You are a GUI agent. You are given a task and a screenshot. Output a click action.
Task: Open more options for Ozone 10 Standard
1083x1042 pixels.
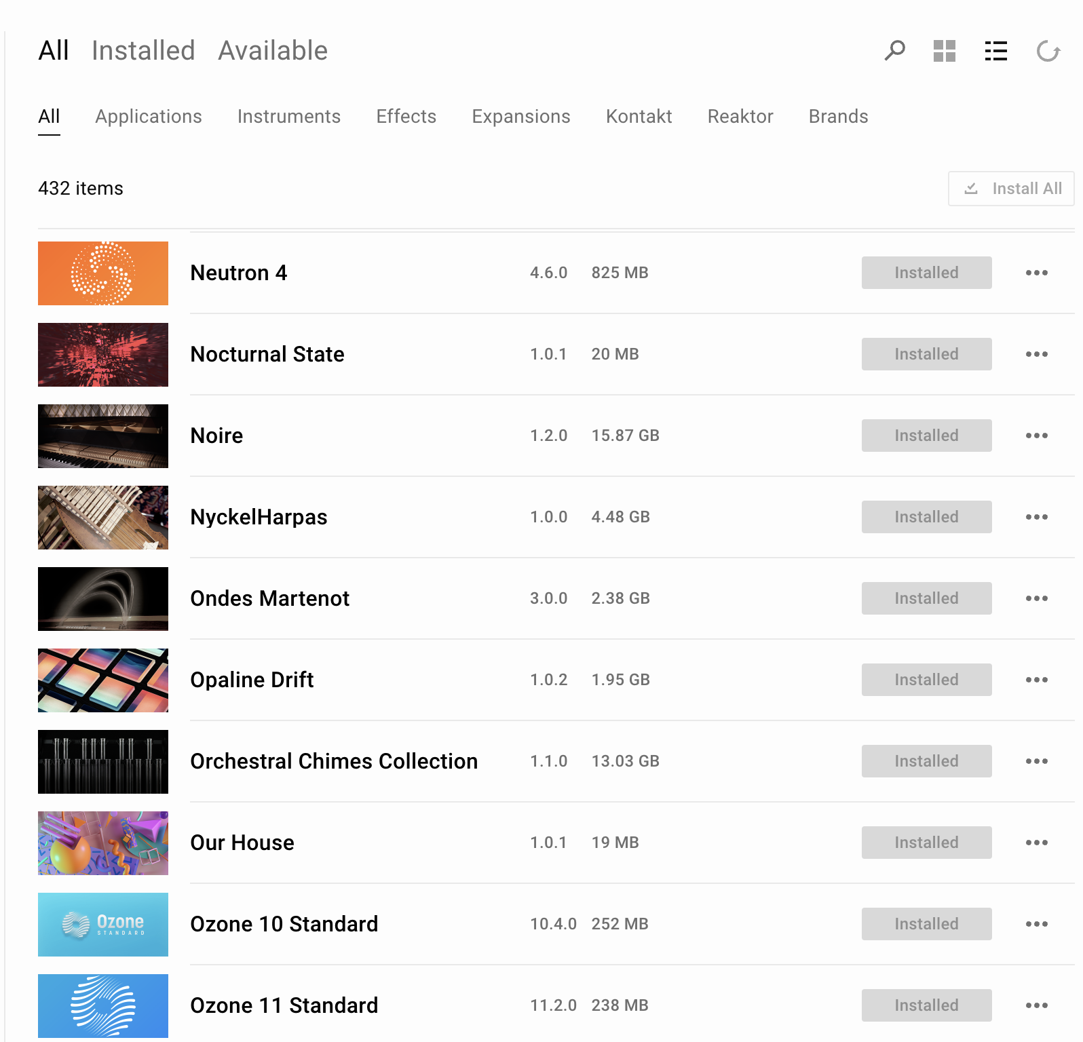(1037, 924)
